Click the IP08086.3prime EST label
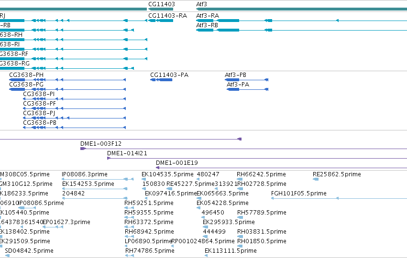The image size is (407, 258). (x=84, y=174)
